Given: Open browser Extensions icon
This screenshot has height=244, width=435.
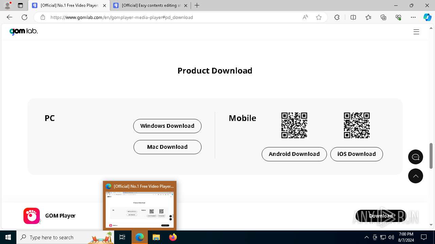Looking at the screenshot, I should [x=337, y=17].
